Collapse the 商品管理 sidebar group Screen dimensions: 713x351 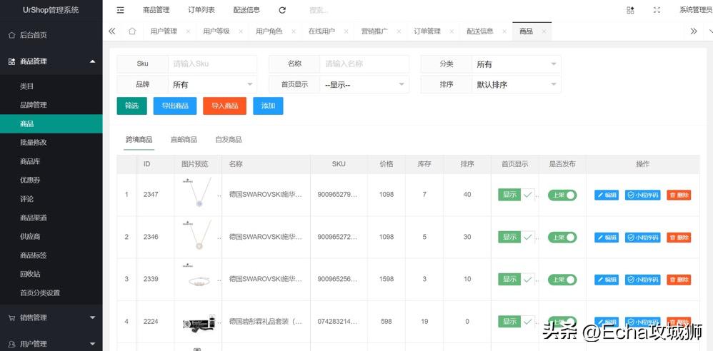[x=51, y=61]
